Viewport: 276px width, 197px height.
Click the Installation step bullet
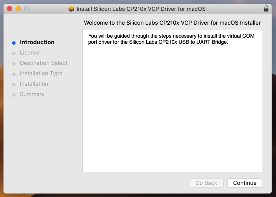pos(14,84)
